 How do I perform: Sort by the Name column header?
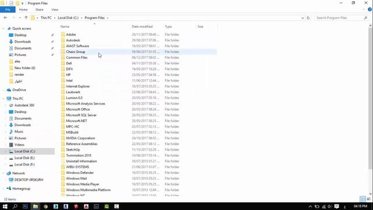click(65, 27)
